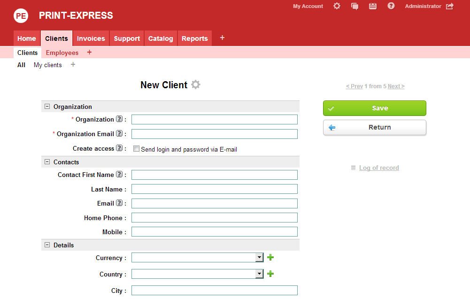
Task: Show My clients filter
Action: (x=48, y=65)
